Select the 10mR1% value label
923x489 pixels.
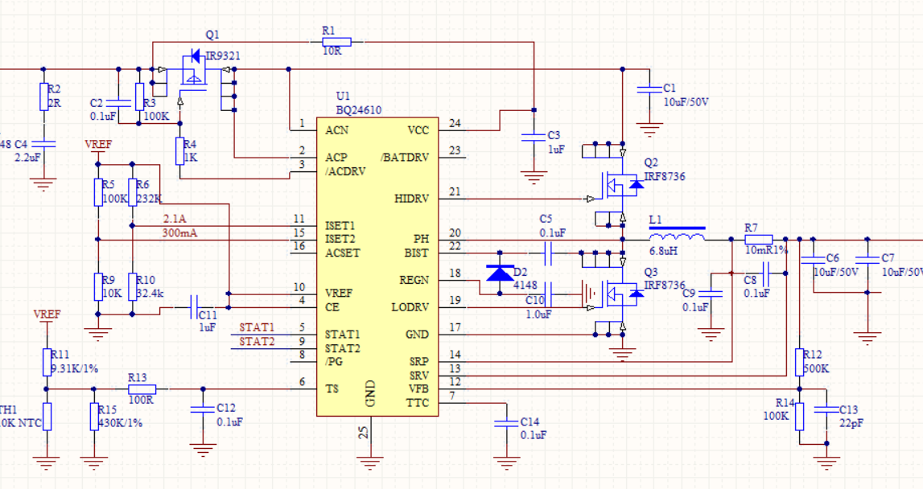click(x=766, y=249)
